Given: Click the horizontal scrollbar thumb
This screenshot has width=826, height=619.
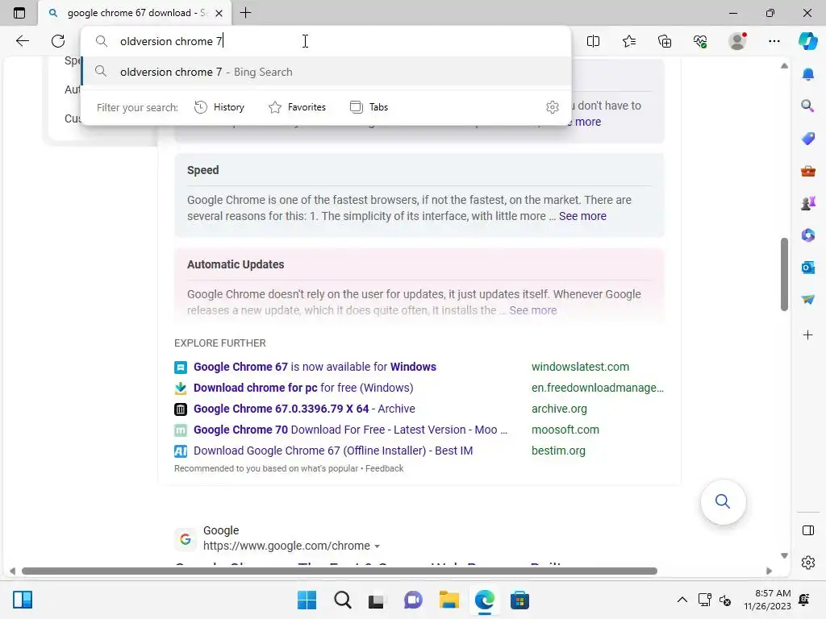Looking at the screenshot, I should 340,571.
